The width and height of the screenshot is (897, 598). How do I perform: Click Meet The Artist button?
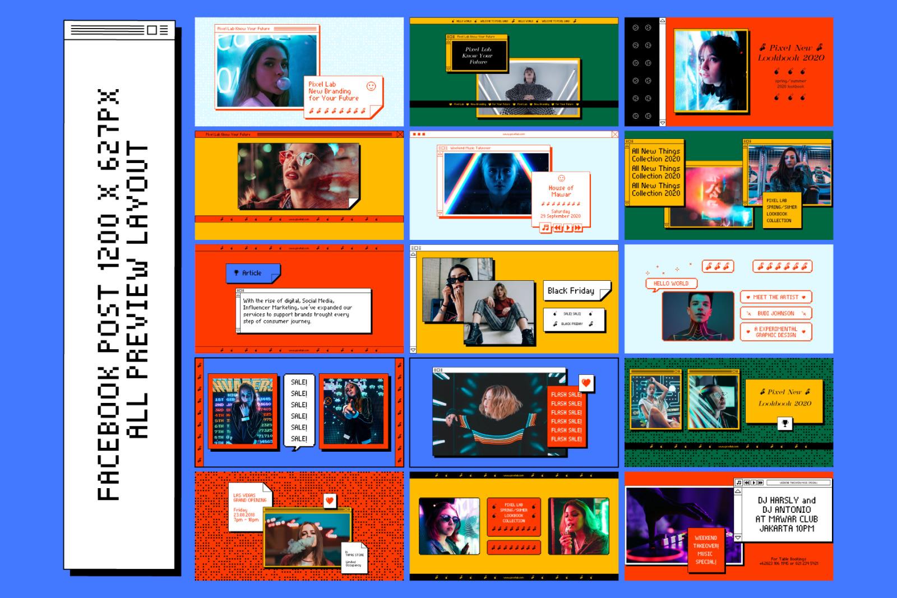click(x=775, y=297)
